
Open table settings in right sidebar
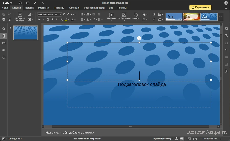[226, 57]
